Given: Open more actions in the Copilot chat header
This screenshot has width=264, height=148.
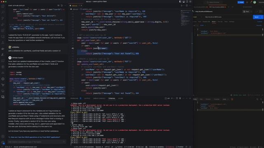Looking at the screenshot, I should [65, 5].
